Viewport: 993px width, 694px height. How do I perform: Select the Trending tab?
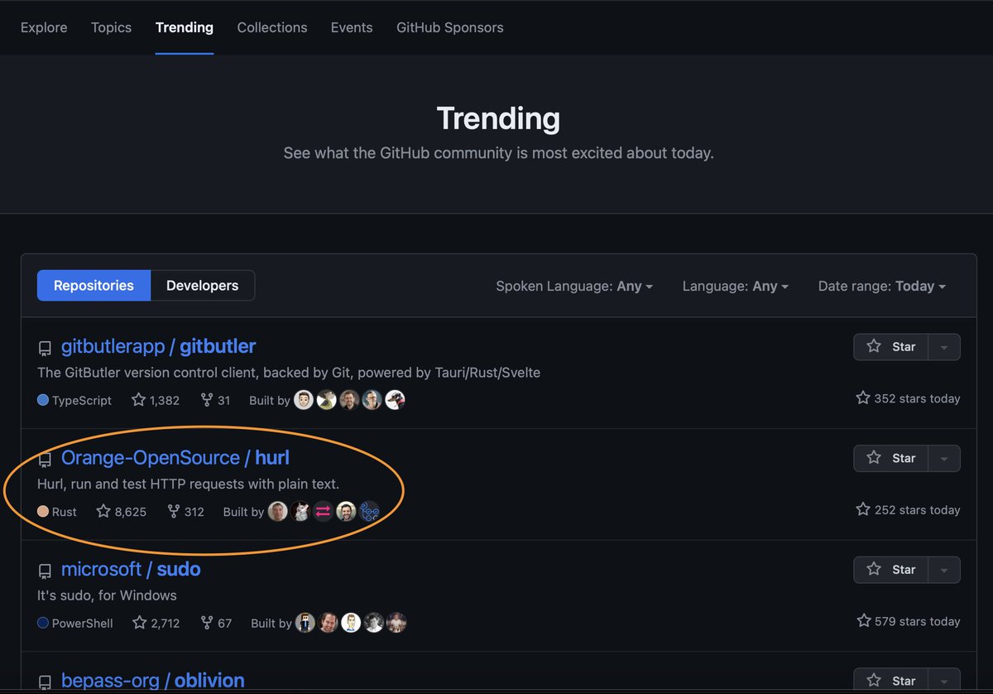click(185, 27)
